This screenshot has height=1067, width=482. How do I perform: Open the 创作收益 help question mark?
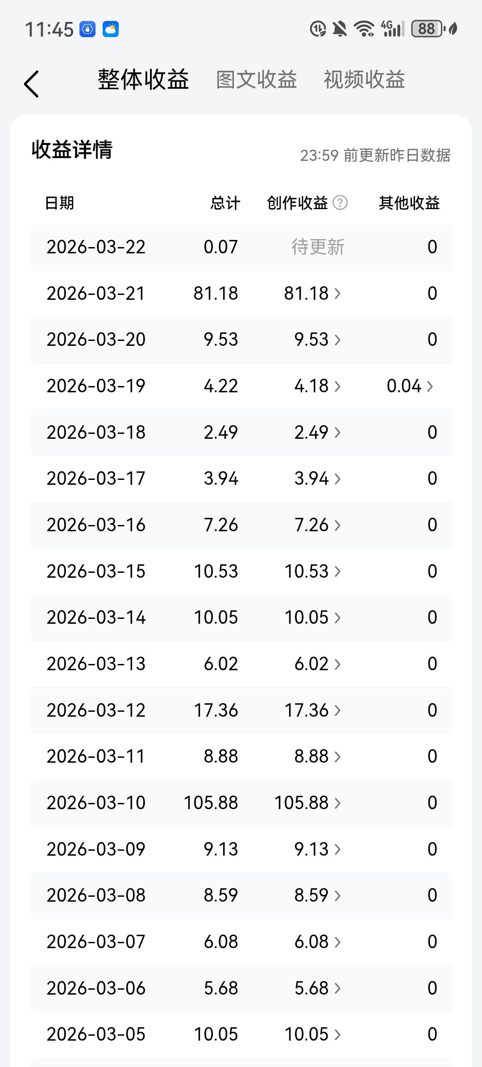tap(340, 203)
